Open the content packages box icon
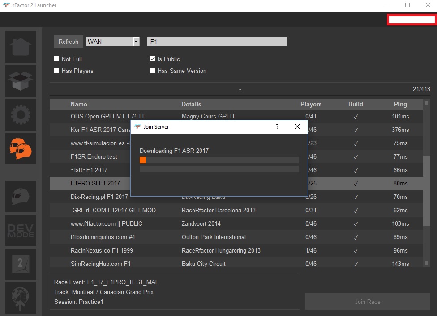437x316 pixels. point(20,81)
